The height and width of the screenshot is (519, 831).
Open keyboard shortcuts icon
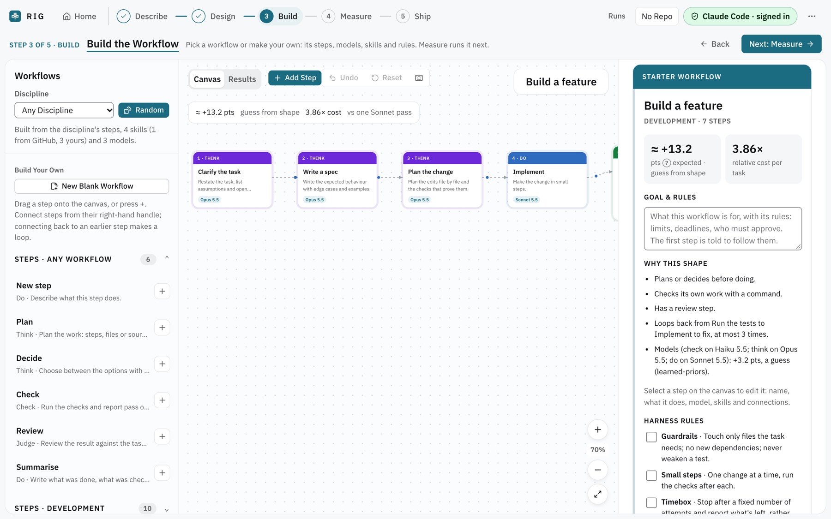pos(419,78)
